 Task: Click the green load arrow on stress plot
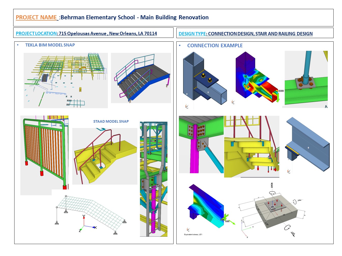(278, 97)
